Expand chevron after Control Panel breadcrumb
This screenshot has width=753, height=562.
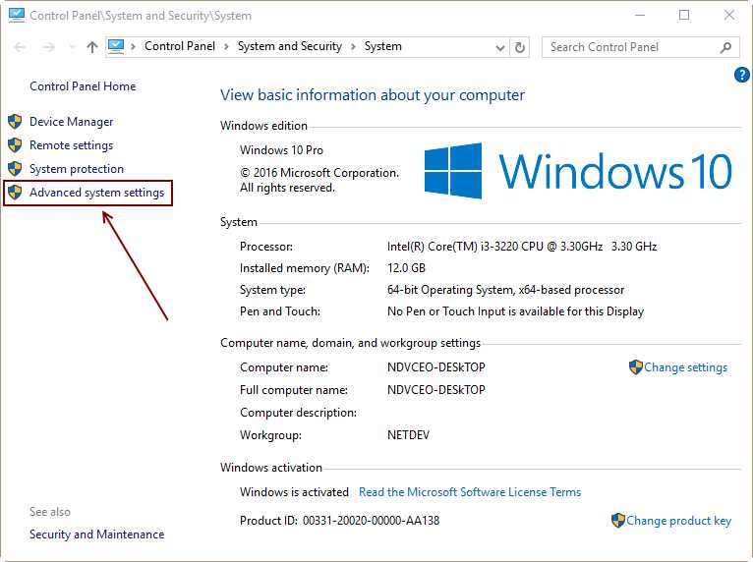(226, 46)
